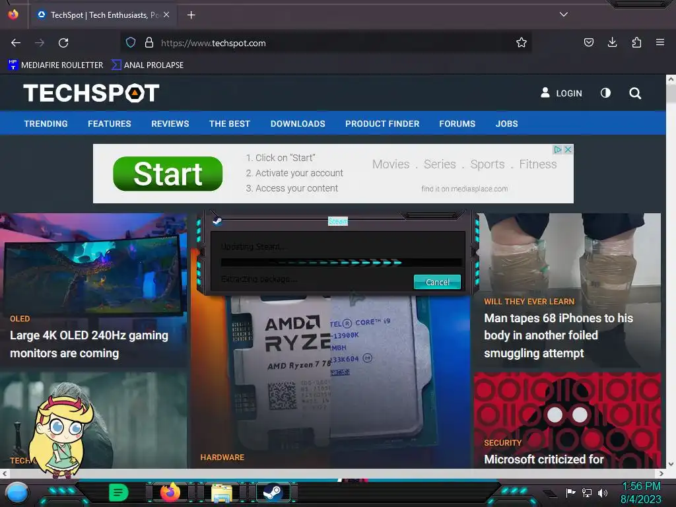Screen dimensions: 676x507
Task: Click the HARDWARE category label
Action: [222, 457]
